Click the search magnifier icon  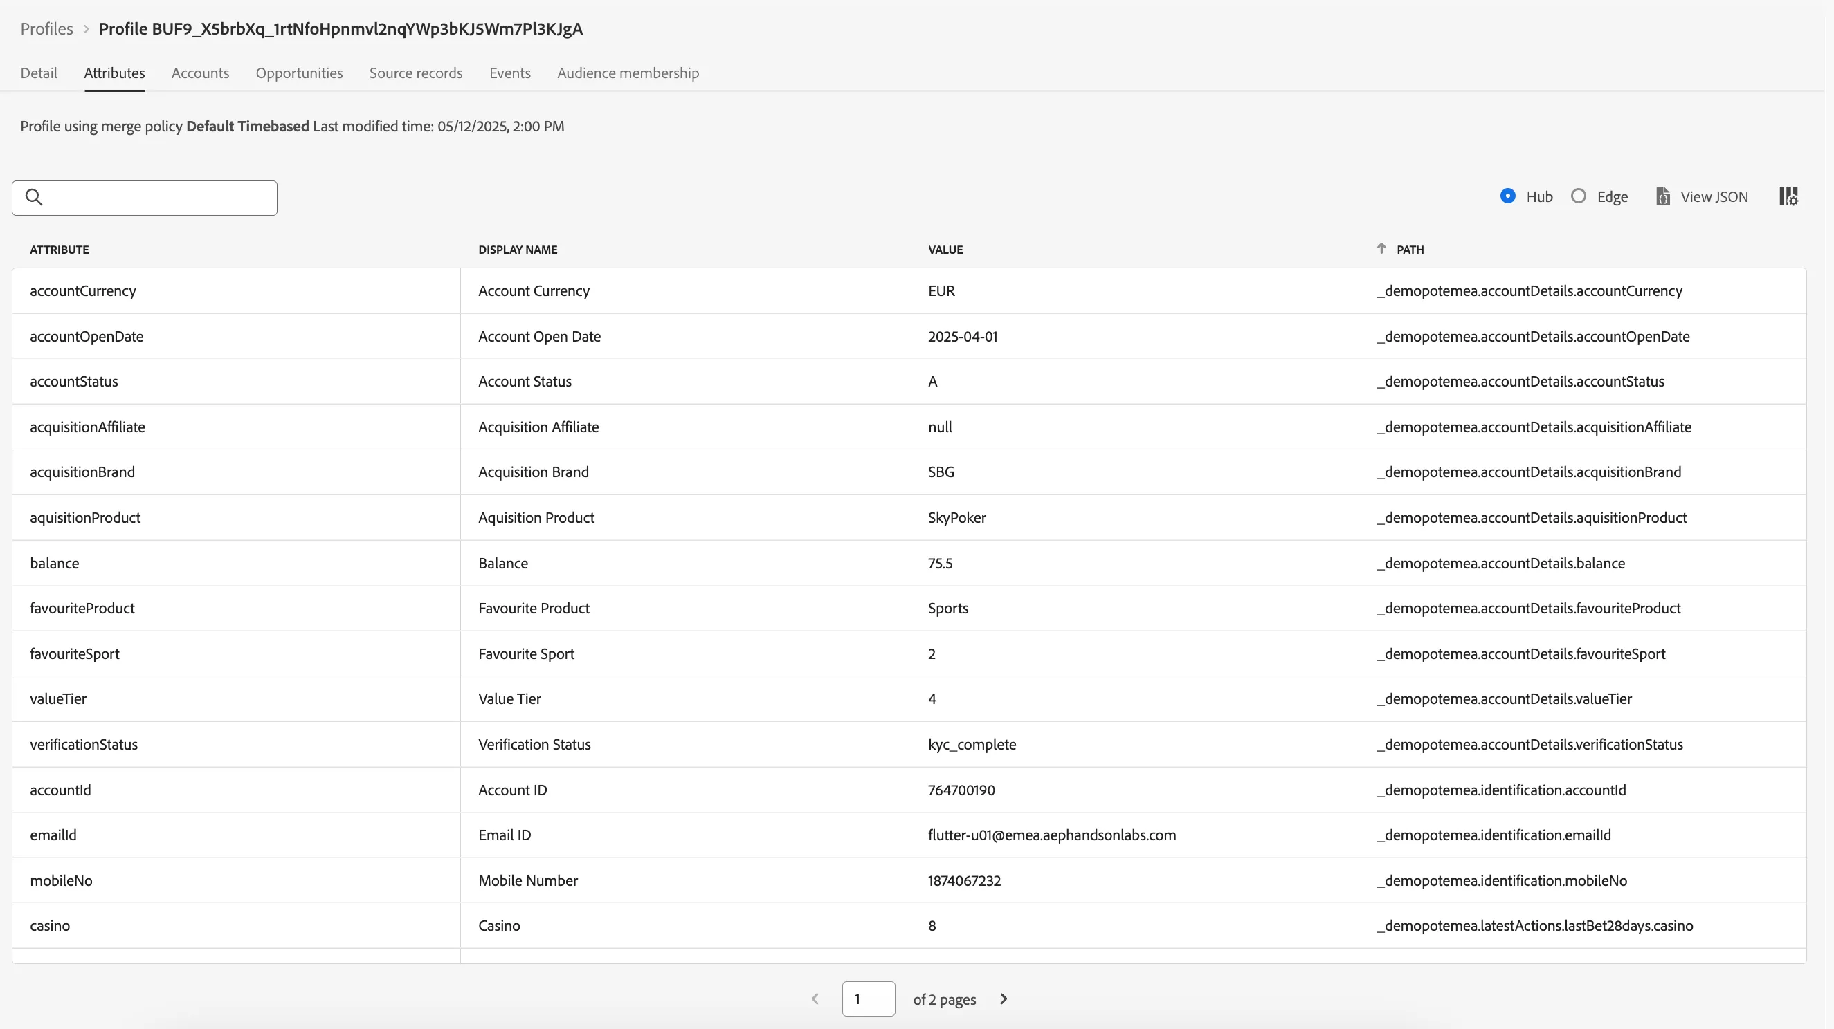(34, 197)
